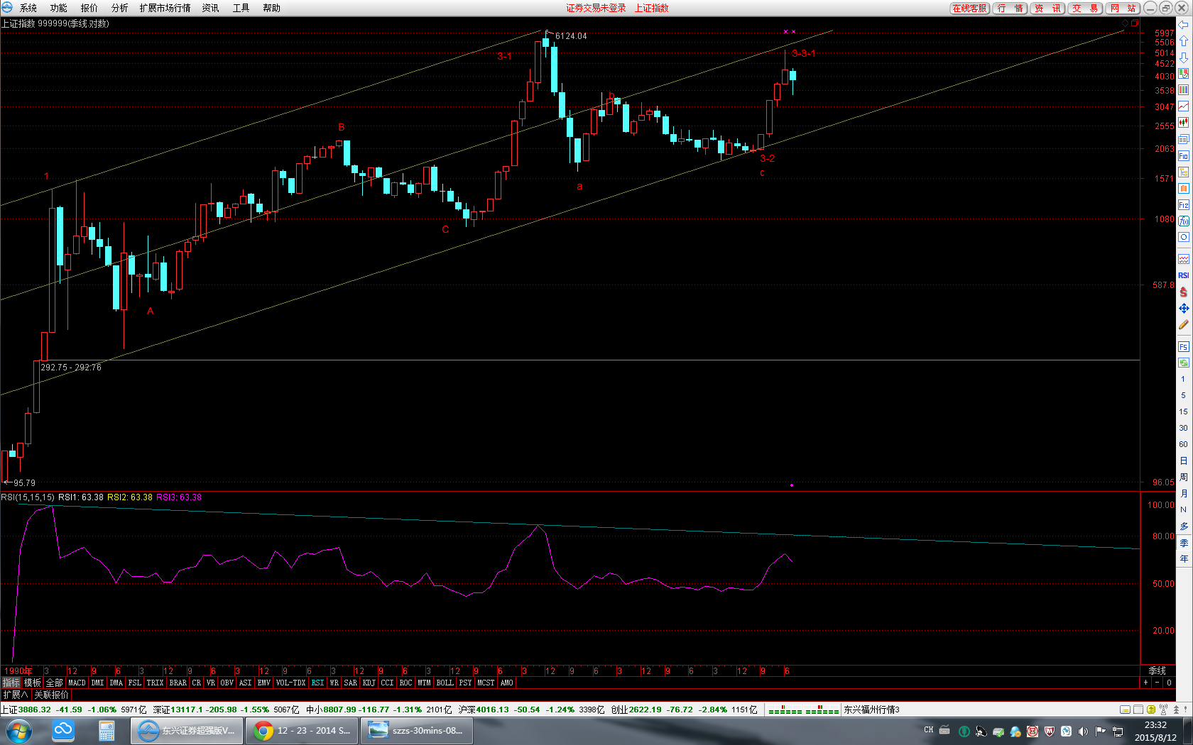Click the up arrow icon in right sidebar
This screenshot has height=745, width=1193.
1184,41
